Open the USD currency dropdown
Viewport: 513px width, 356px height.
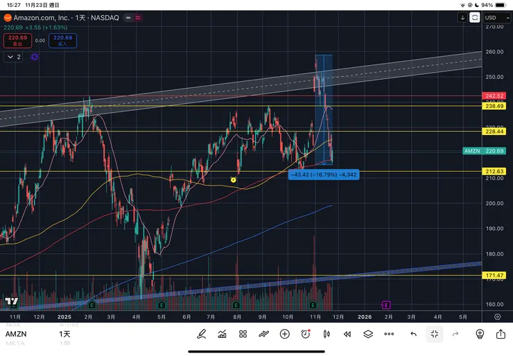(497, 17)
